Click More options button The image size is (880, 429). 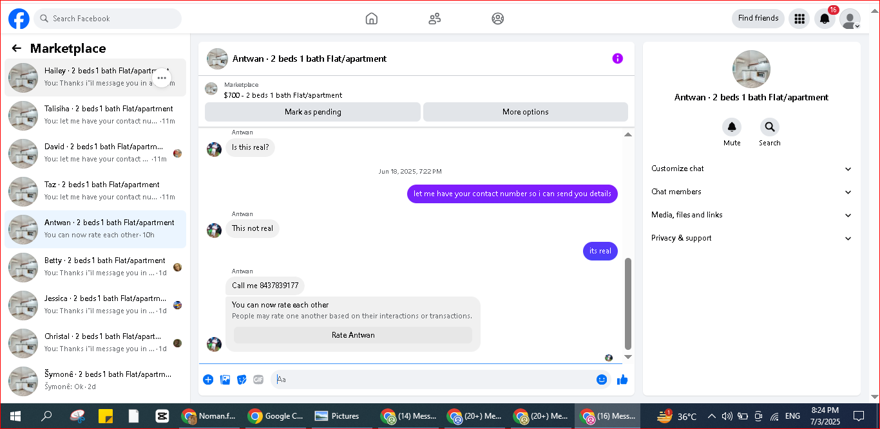coord(525,112)
